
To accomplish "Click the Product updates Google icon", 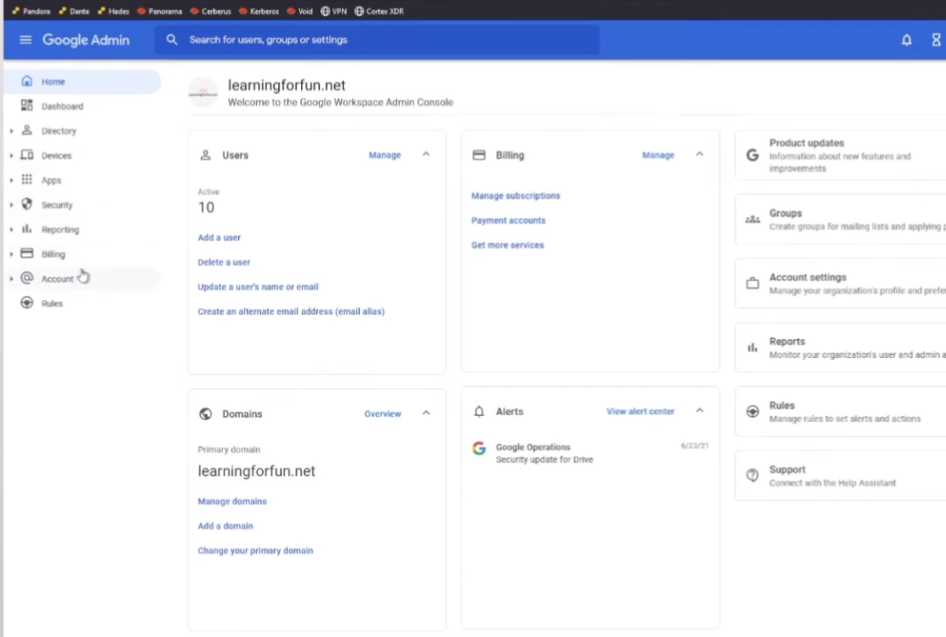I will 752,155.
